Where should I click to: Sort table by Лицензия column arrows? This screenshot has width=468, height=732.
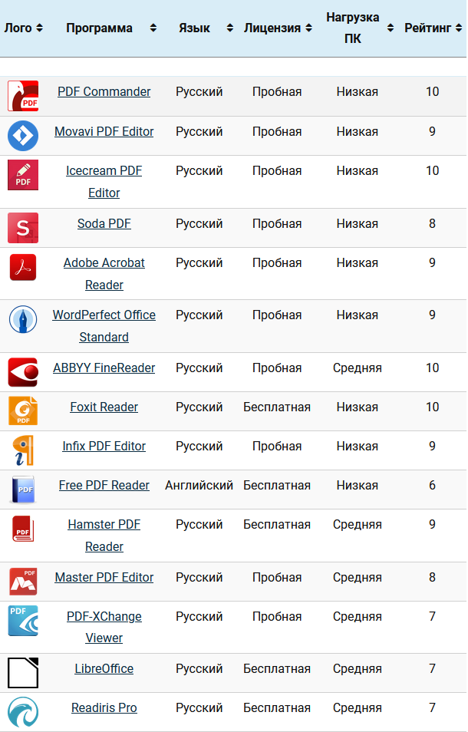(x=308, y=28)
